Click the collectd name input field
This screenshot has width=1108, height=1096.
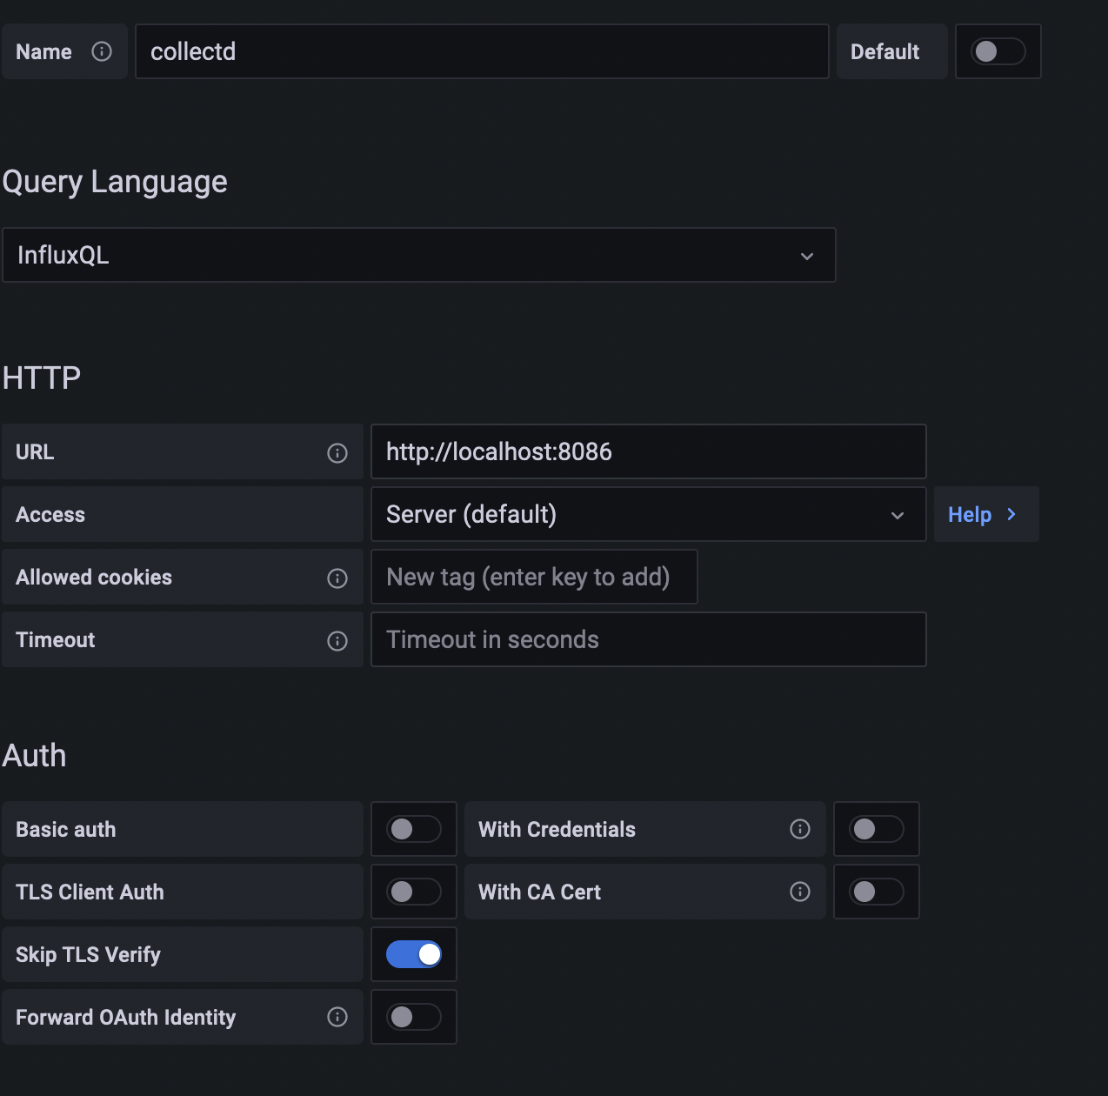click(x=482, y=52)
